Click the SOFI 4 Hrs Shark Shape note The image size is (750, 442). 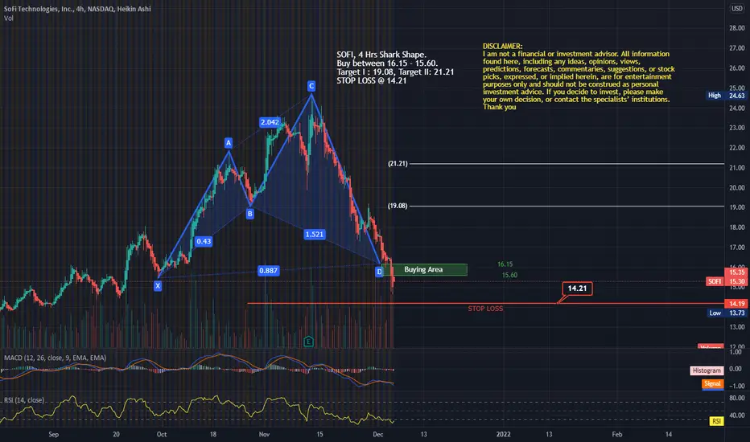click(395, 68)
